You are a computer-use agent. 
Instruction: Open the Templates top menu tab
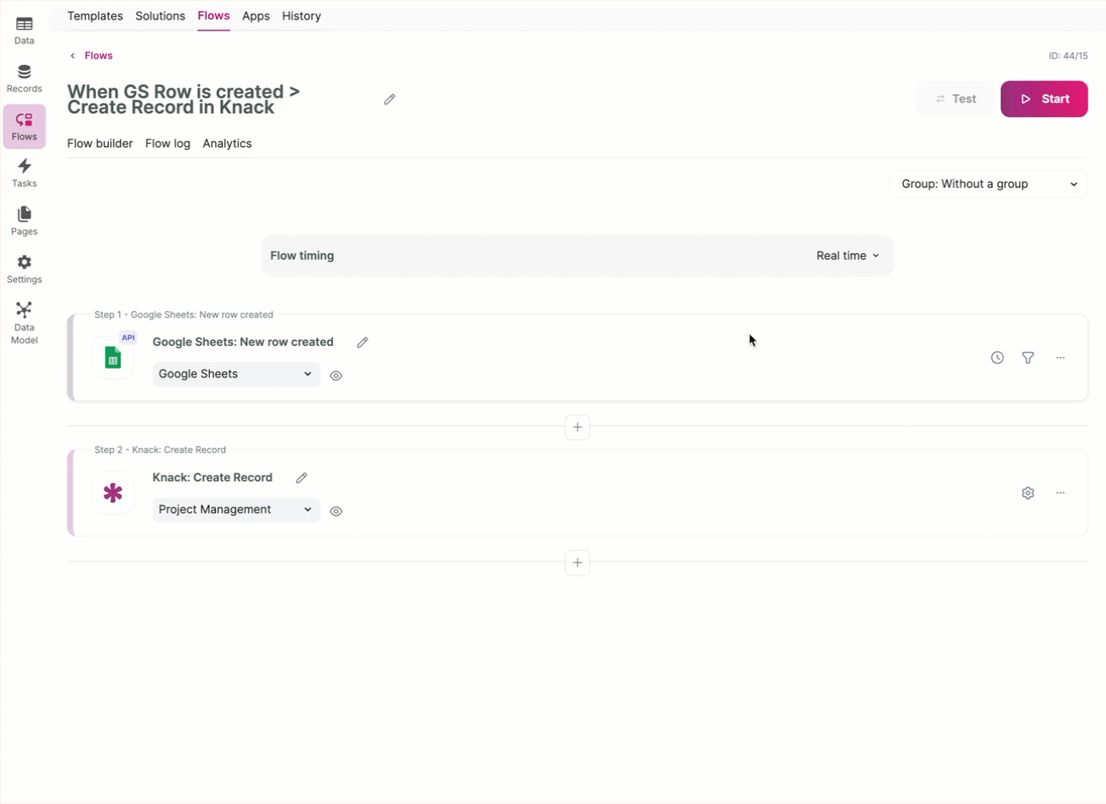(95, 16)
